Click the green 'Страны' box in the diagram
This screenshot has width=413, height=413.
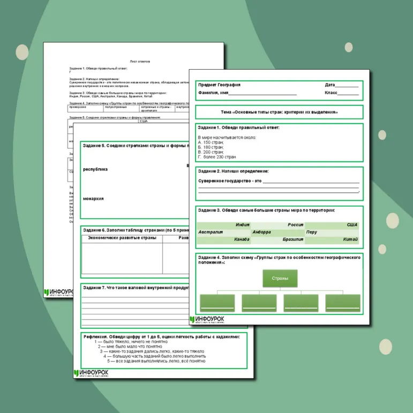click(x=280, y=278)
